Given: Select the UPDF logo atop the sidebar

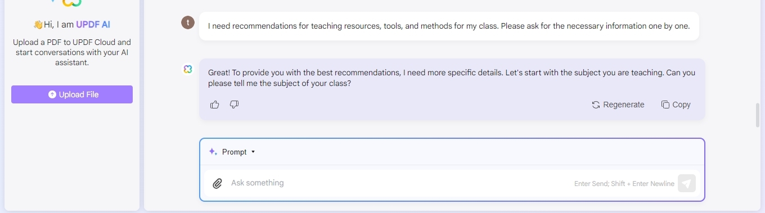Looking at the screenshot, I should point(72,3).
